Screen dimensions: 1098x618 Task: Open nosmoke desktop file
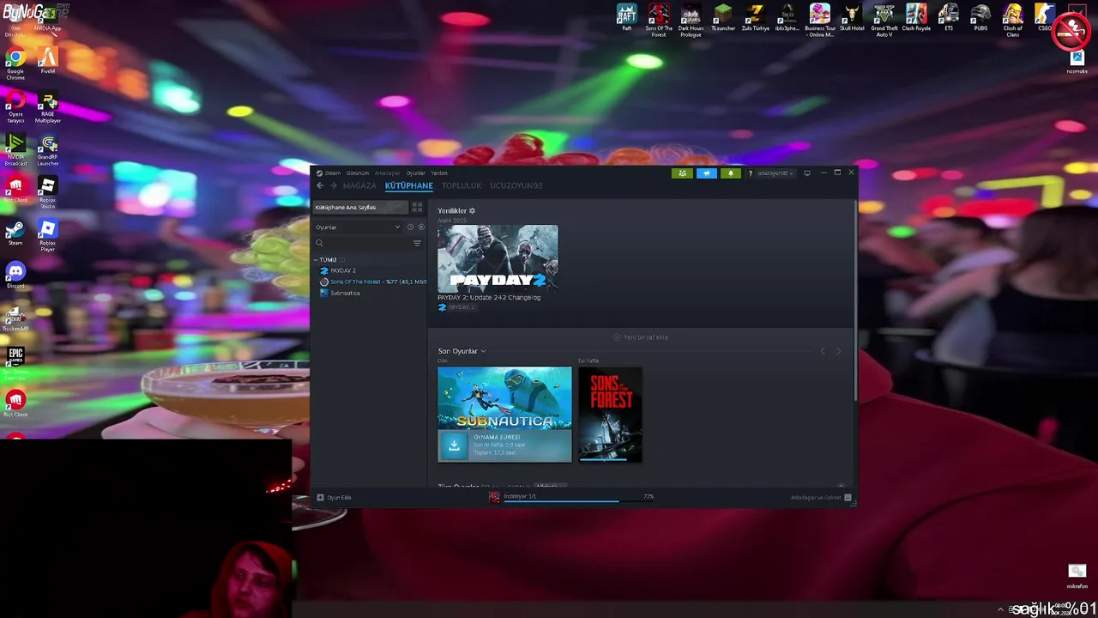click(x=1077, y=62)
